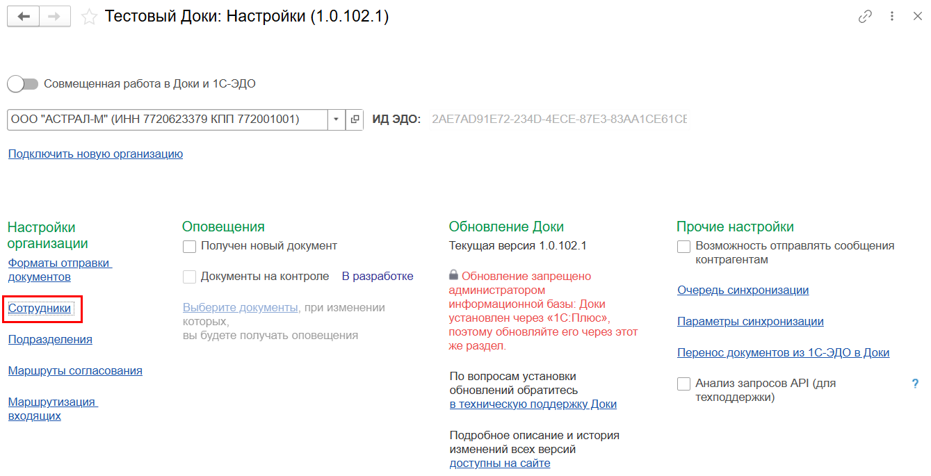Open доступны на сайте link

500,463
